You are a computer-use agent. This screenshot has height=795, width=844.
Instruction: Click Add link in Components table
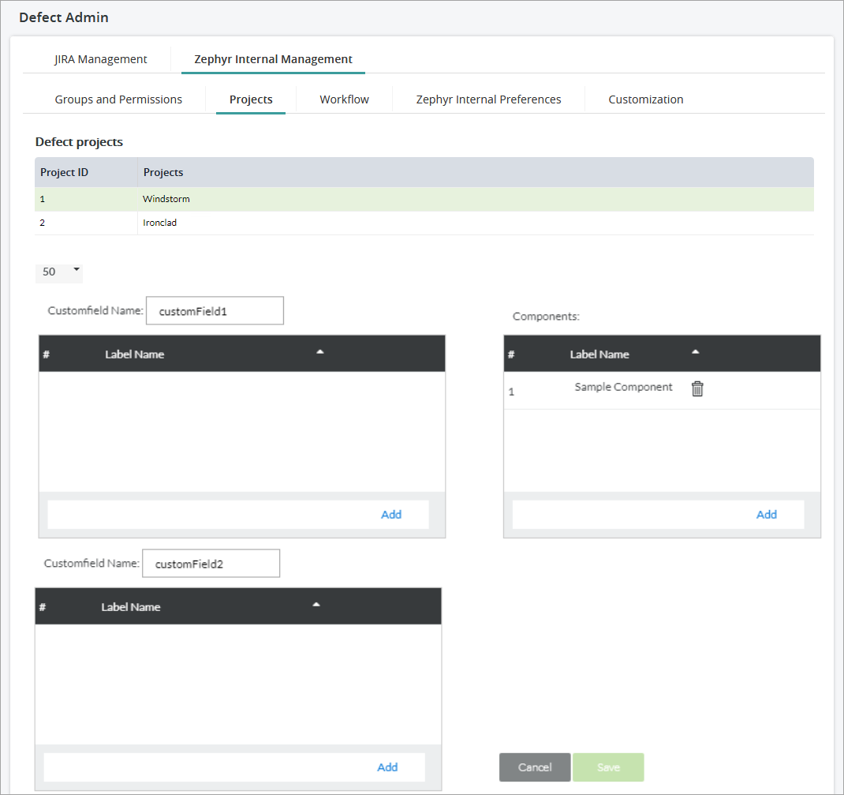pyautogui.click(x=766, y=515)
